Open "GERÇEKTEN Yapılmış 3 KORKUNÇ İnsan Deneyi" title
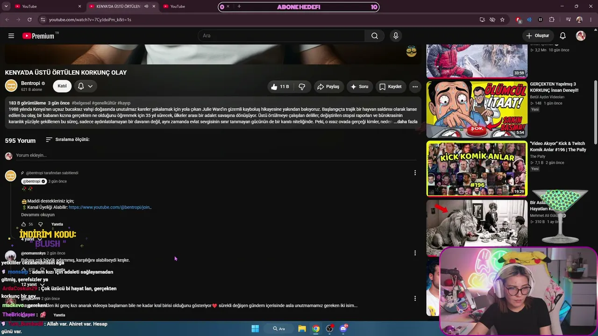This screenshot has height=336, width=598. pos(555,87)
